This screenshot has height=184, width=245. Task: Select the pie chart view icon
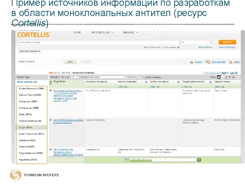pyautogui.click(x=233, y=77)
